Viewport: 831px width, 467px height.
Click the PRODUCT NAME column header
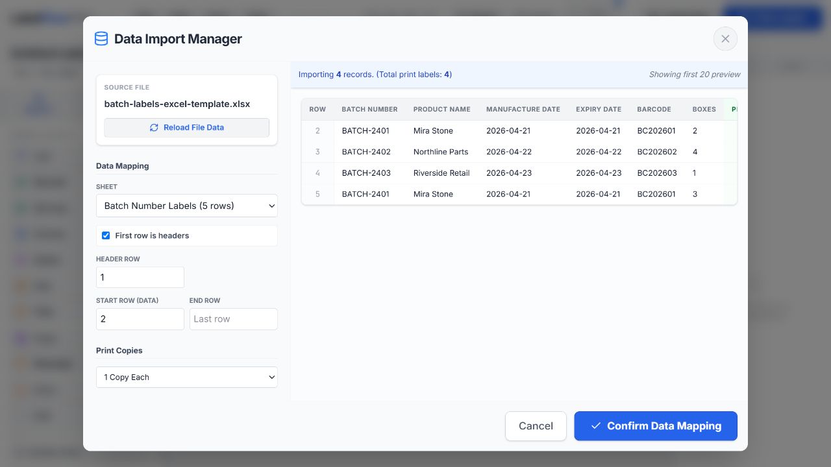pos(441,109)
